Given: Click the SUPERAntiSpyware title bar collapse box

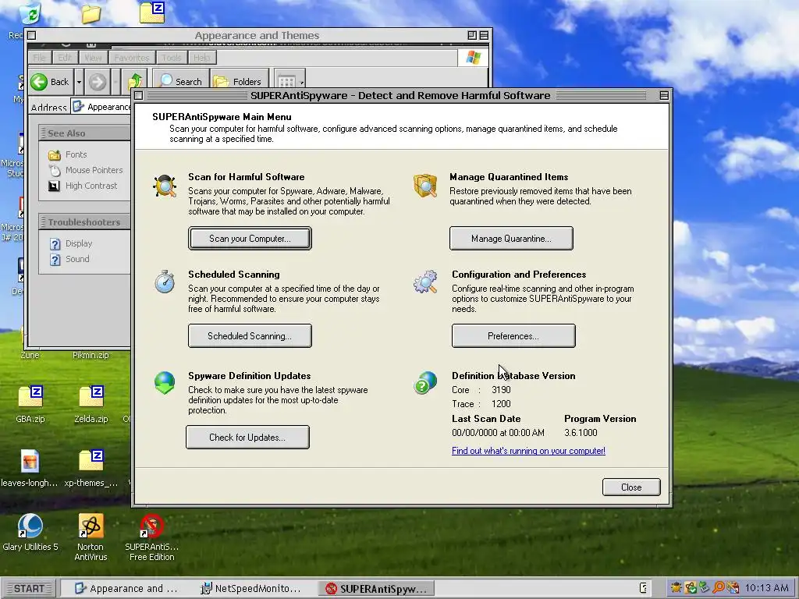Looking at the screenshot, I should pos(664,95).
